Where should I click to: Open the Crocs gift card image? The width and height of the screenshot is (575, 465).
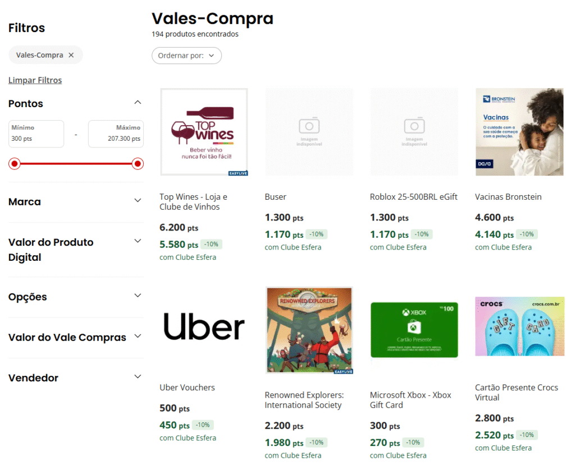[519, 326]
